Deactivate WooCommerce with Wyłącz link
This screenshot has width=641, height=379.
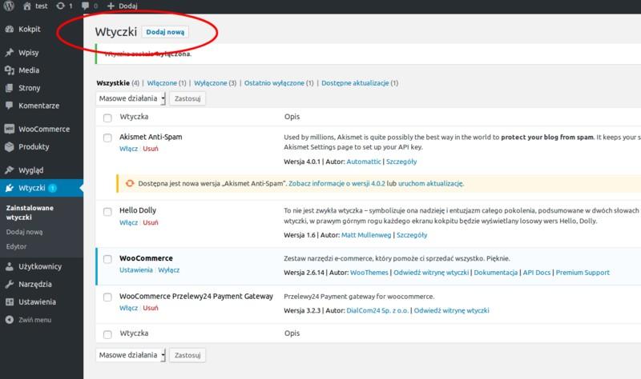(169, 269)
